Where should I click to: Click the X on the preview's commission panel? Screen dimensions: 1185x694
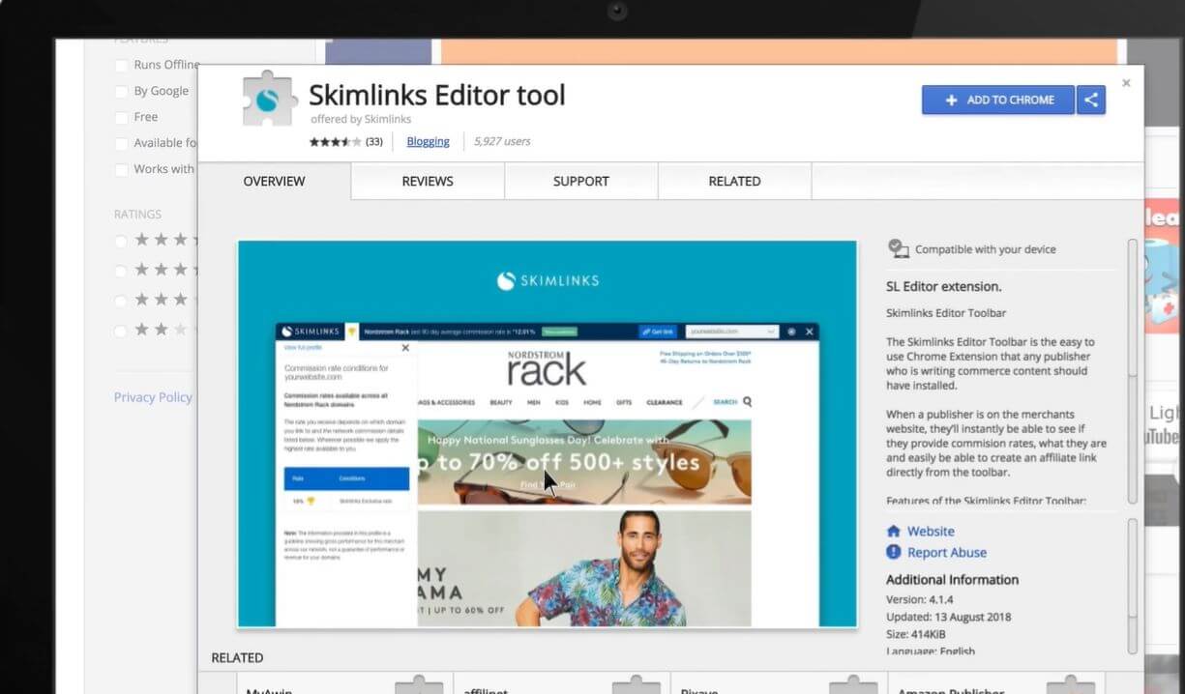coord(405,348)
